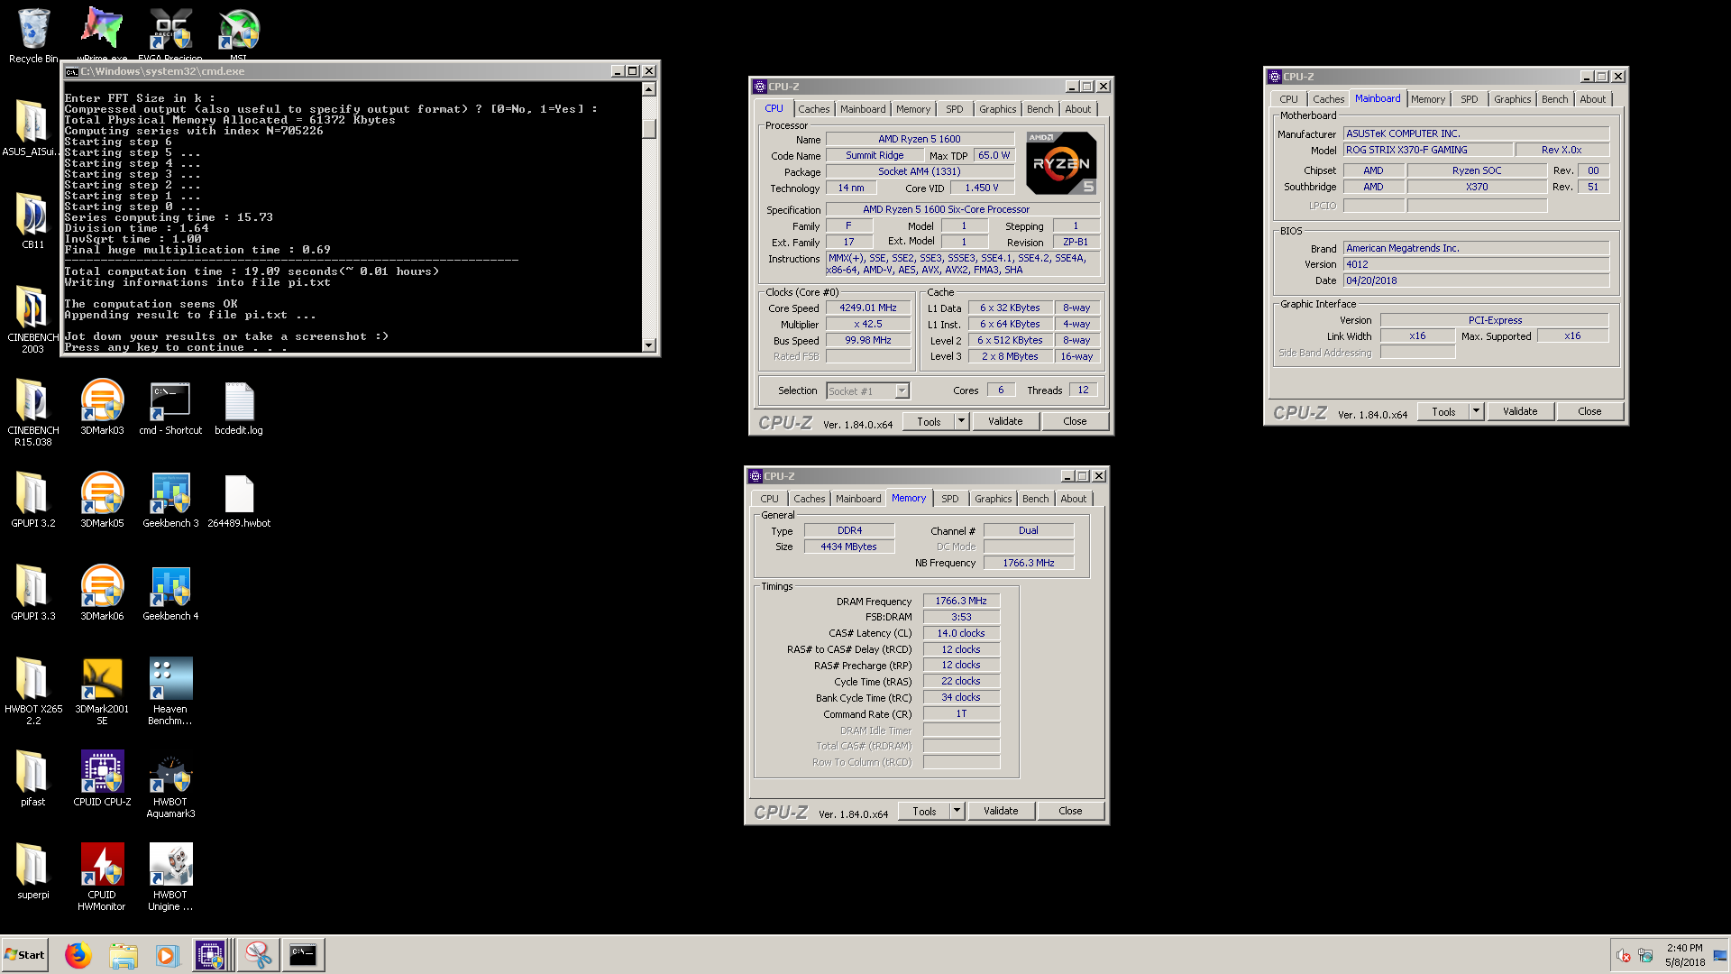
Task: Open the SPD tab in CPU-Z Memory window
Action: coord(949,499)
